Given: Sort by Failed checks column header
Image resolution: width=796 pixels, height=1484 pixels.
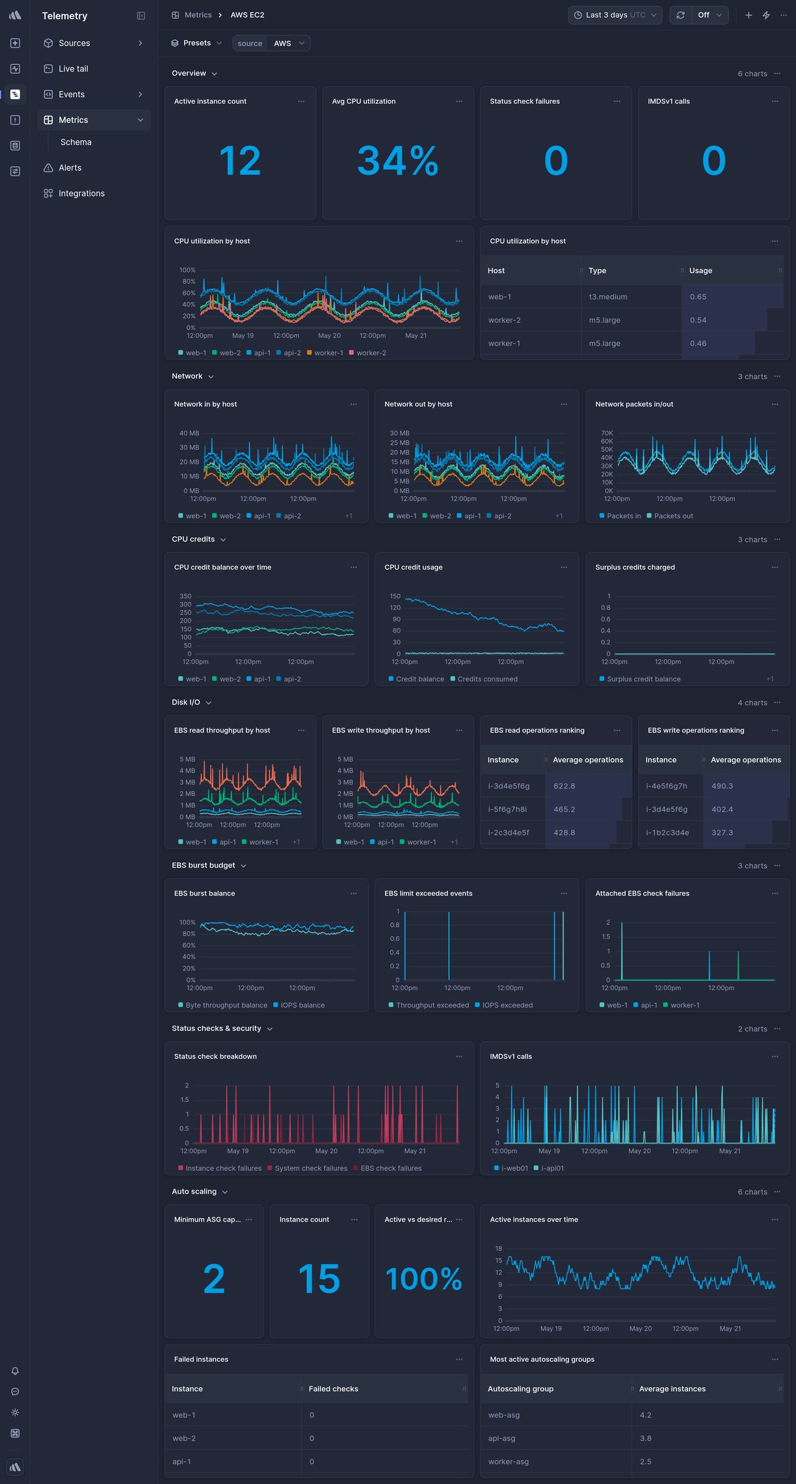Looking at the screenshot, I should pyautogui.click(x=384, y=1389).
